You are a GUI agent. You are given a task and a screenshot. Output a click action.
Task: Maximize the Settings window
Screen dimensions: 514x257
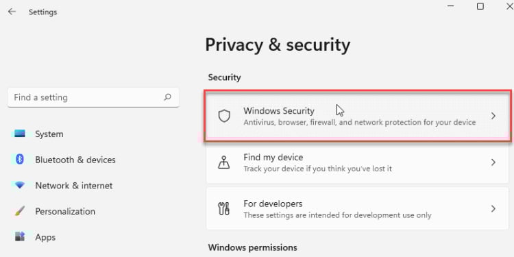480,6
